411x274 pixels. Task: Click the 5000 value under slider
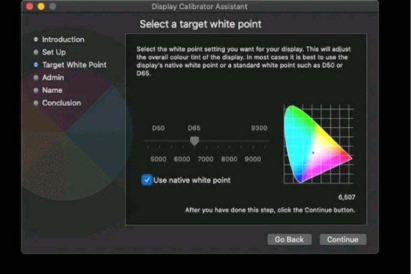pyautogui.click(x=158, y=159)
